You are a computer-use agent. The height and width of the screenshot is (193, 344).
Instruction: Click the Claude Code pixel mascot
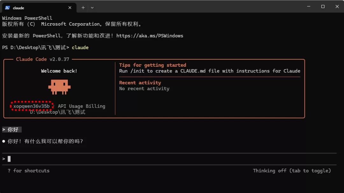coord(59,87)
